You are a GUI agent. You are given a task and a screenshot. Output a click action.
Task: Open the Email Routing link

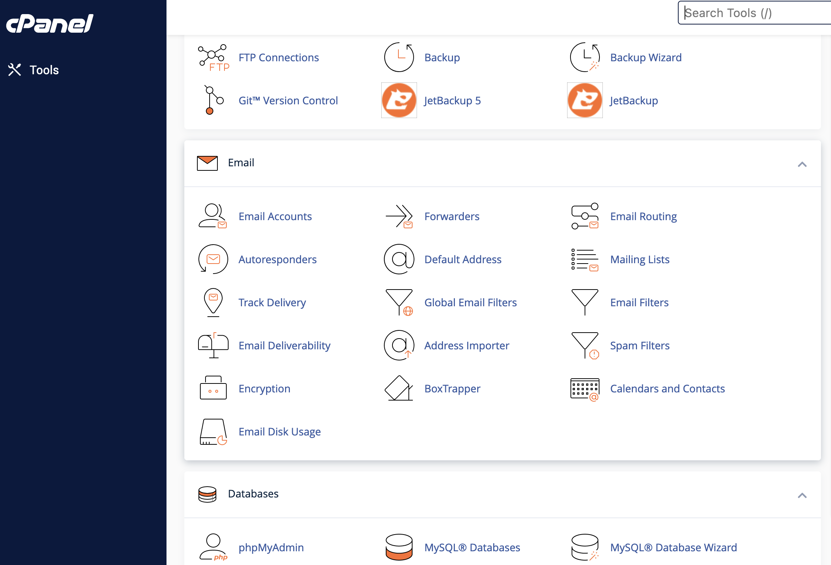click(643, 216)
